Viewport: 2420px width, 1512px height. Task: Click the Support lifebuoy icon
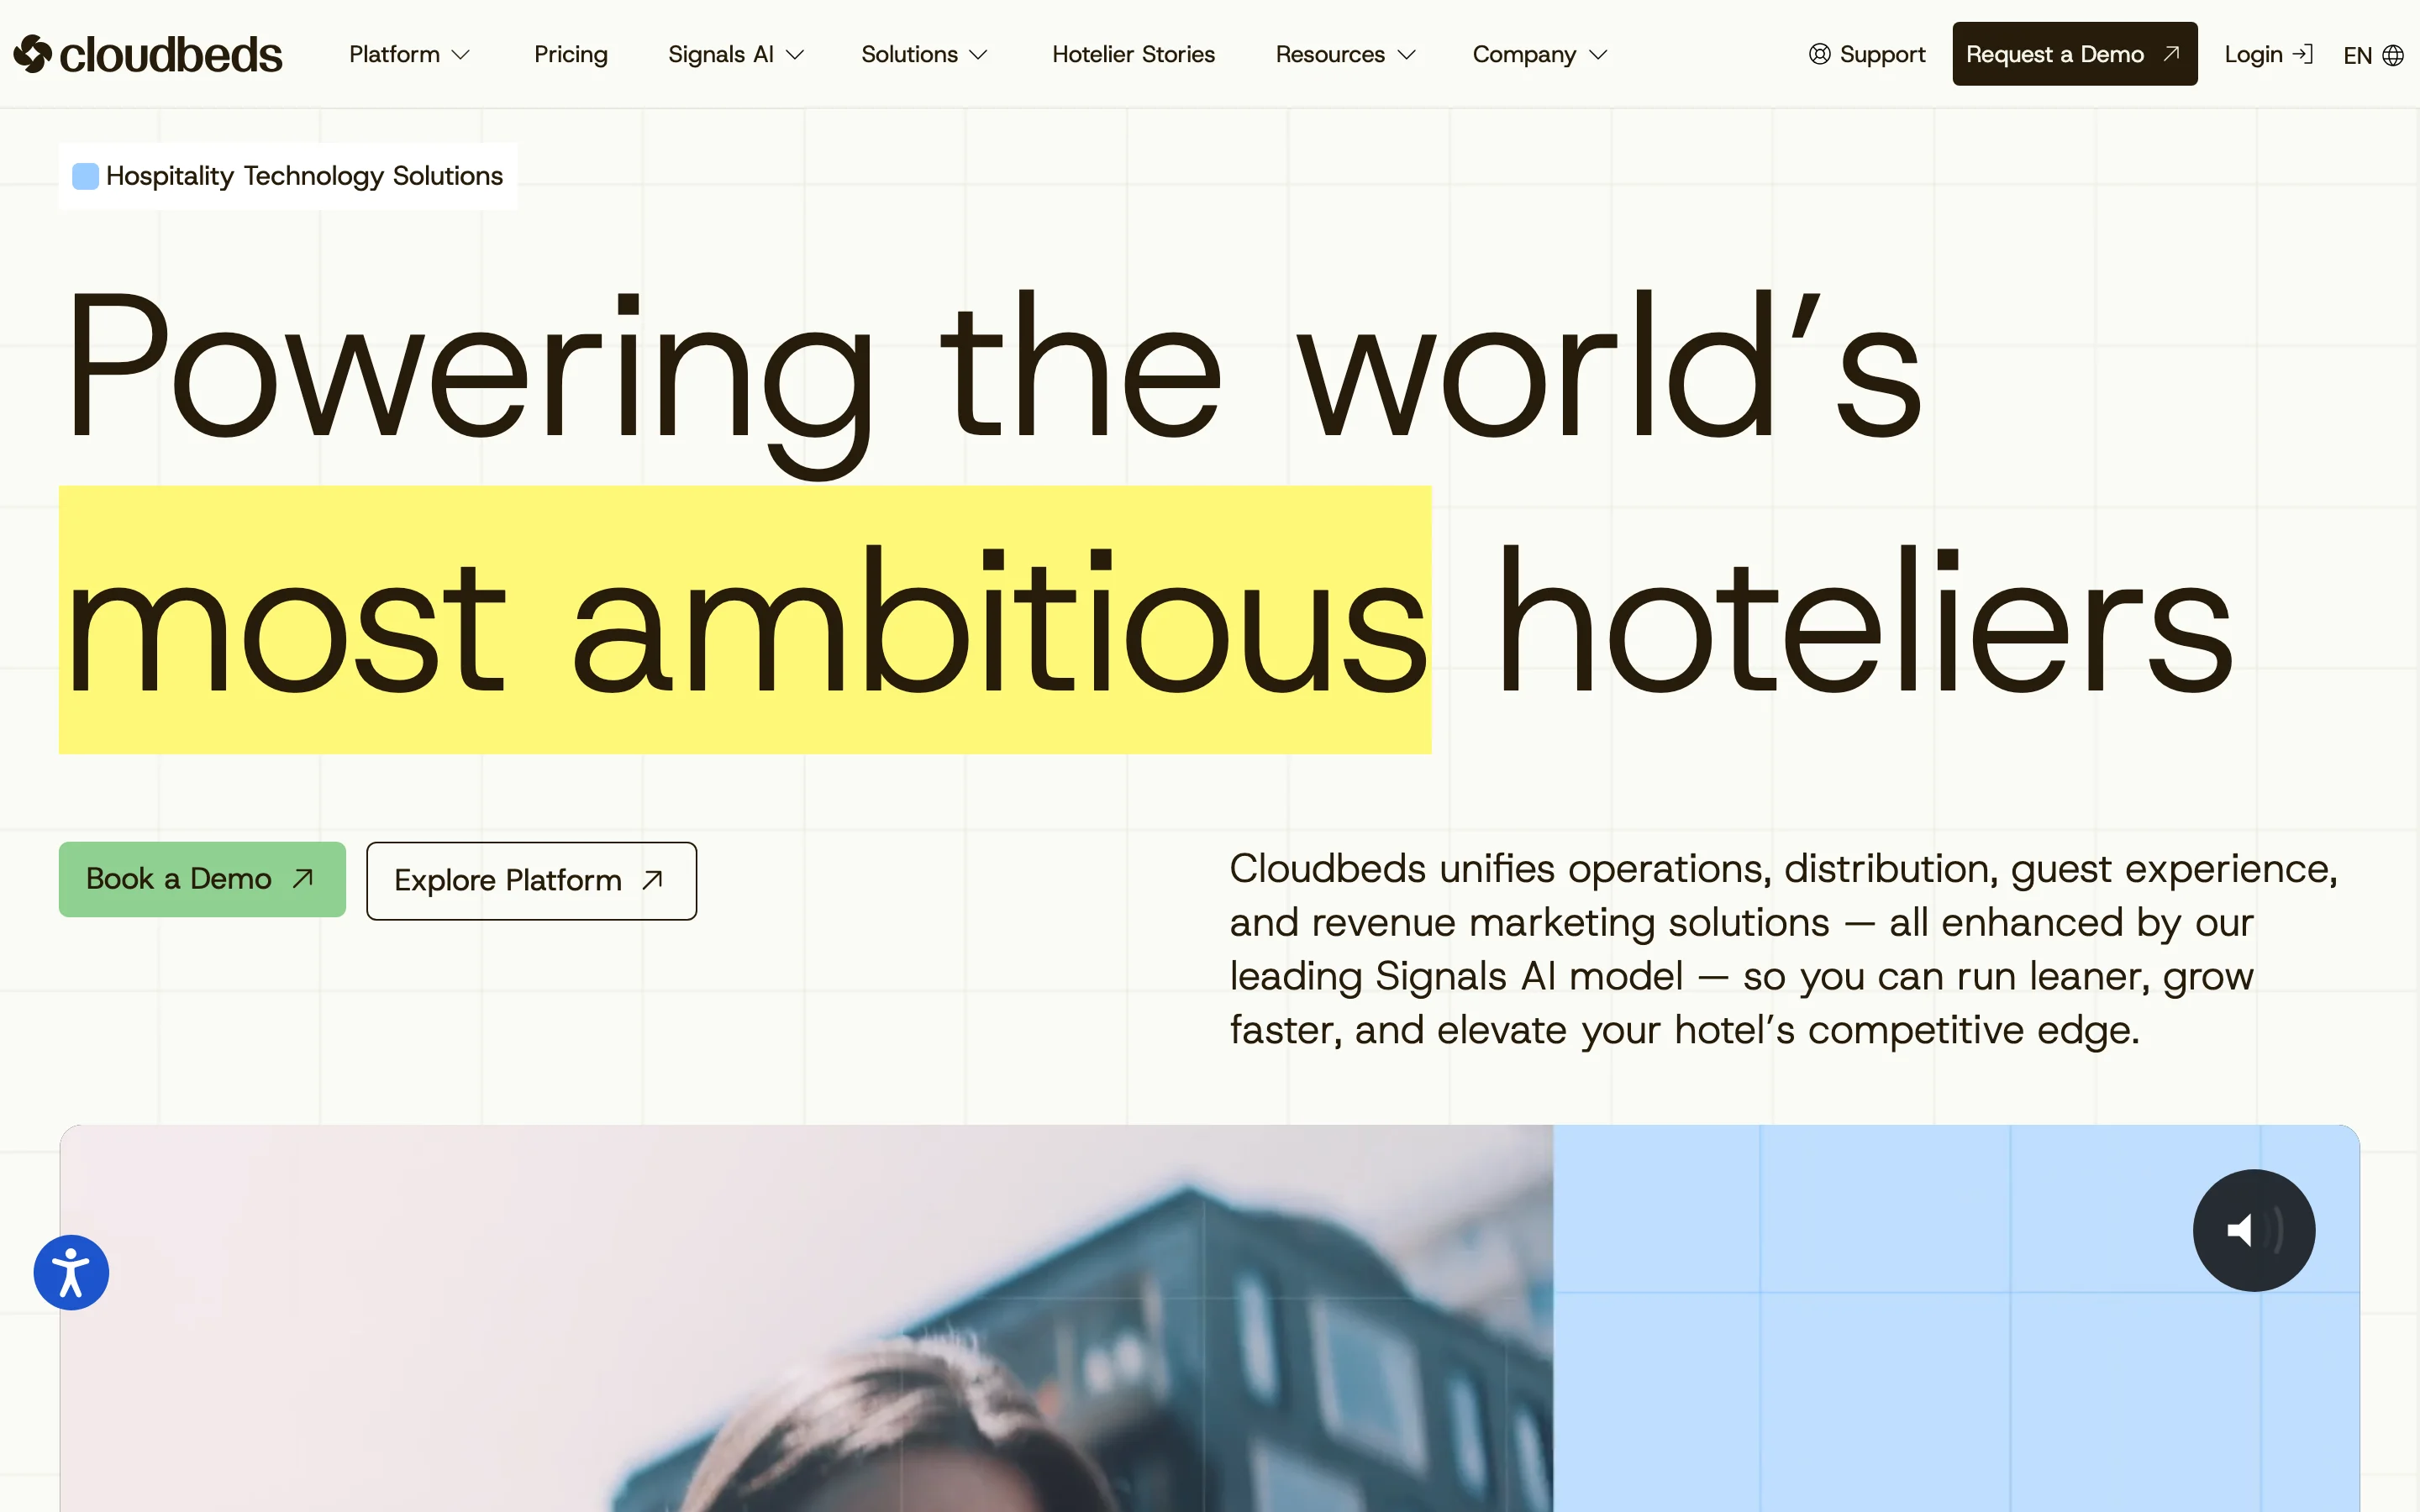(x=1819, y=54)
